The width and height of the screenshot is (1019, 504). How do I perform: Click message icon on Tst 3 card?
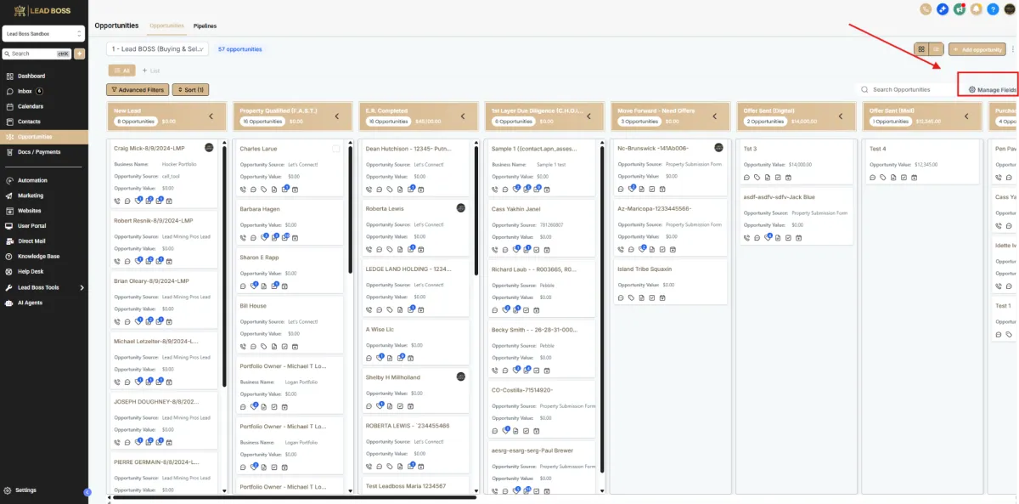point(746,177)
